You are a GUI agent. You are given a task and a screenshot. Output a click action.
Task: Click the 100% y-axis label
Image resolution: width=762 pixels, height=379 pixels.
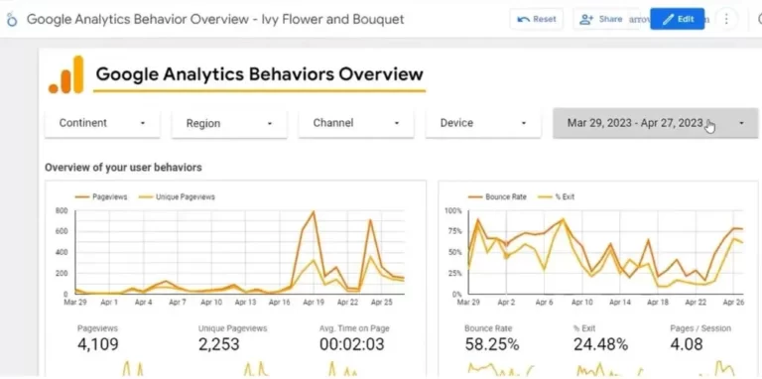pos(452,211)
